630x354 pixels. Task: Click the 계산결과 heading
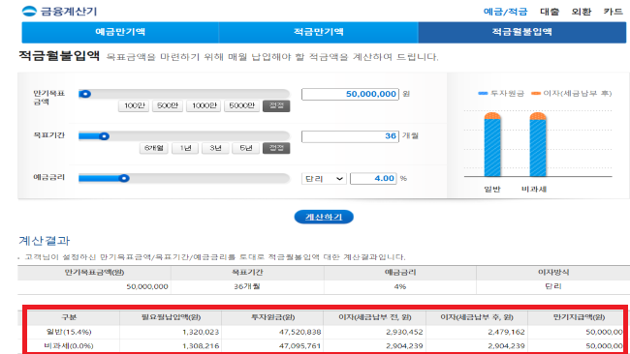click(45, 241)
